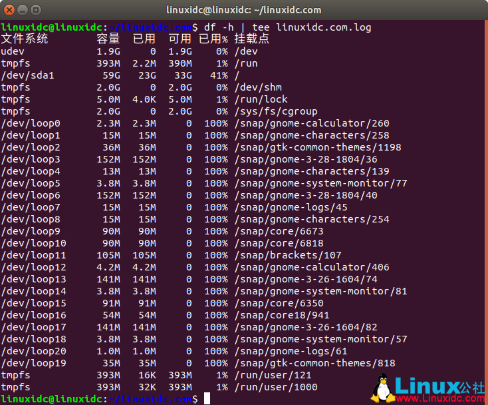This screenshot has width=488, height=405.
Task: Click /dev/loop4 entry
Action: click(x=31, y=171)
